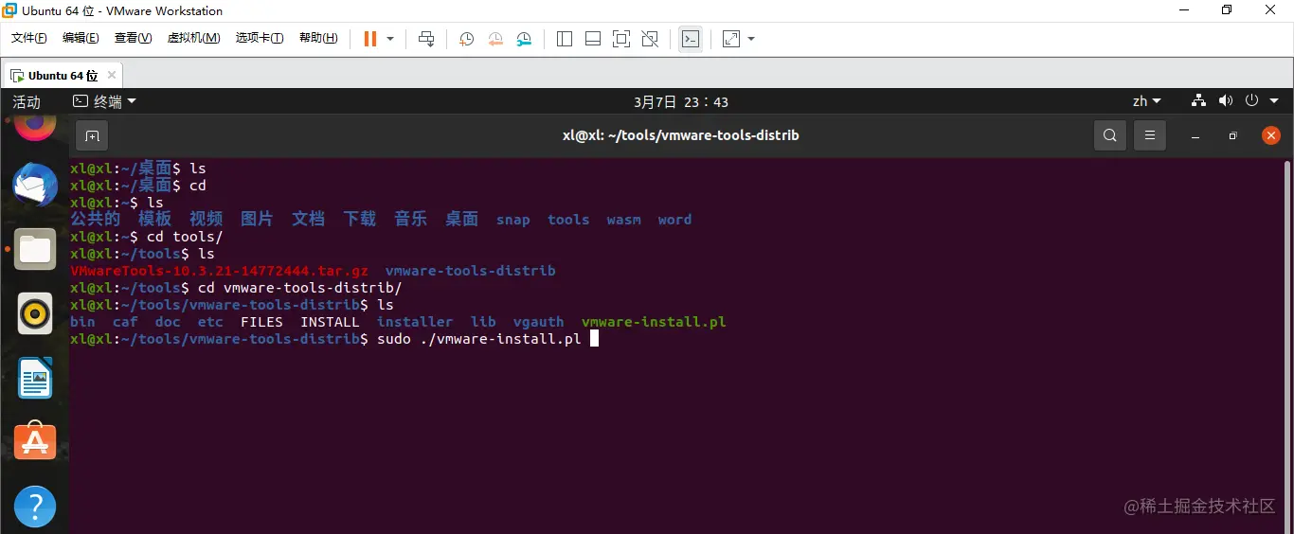Open the power system menu in top bar
Image resolution: width=1294 pixels, height=534 pixels.
(x=1262, y=100)
